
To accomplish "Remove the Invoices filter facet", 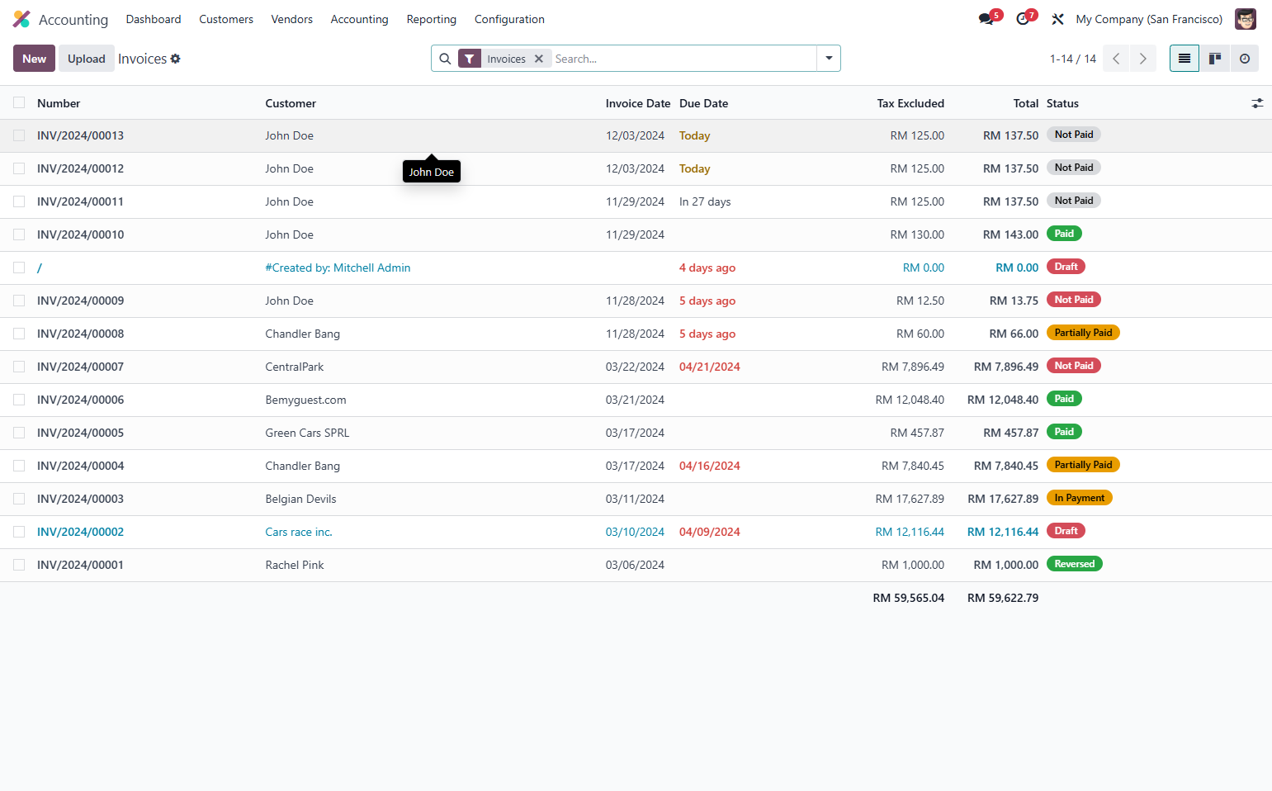I will (539, 59).
